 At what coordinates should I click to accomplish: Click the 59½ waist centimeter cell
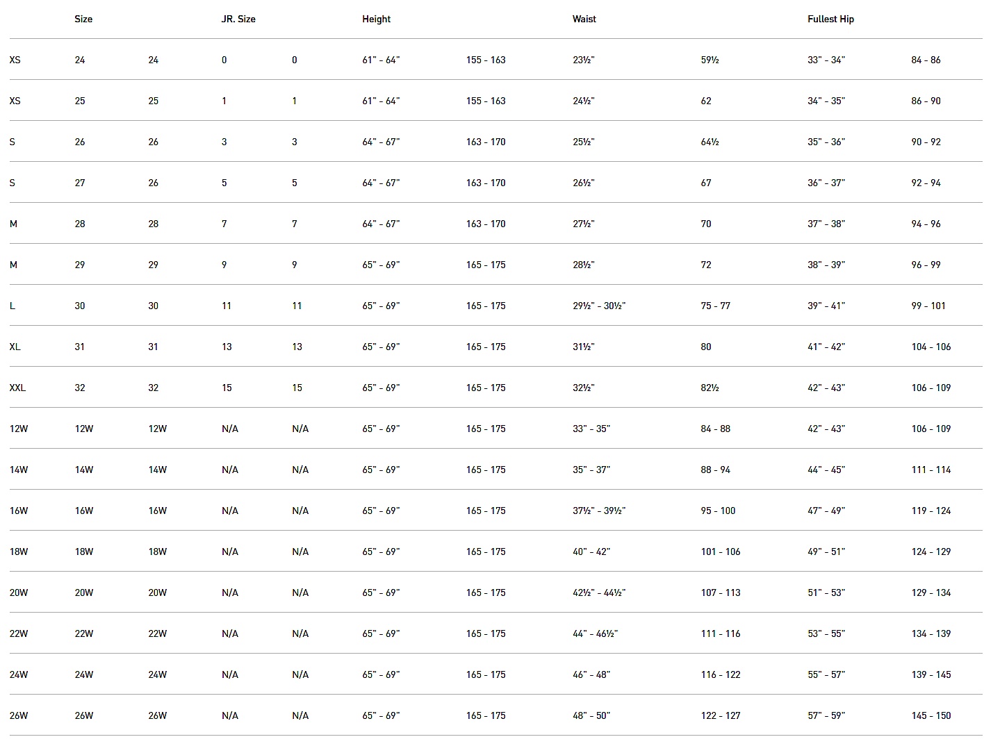coord(710,60)
